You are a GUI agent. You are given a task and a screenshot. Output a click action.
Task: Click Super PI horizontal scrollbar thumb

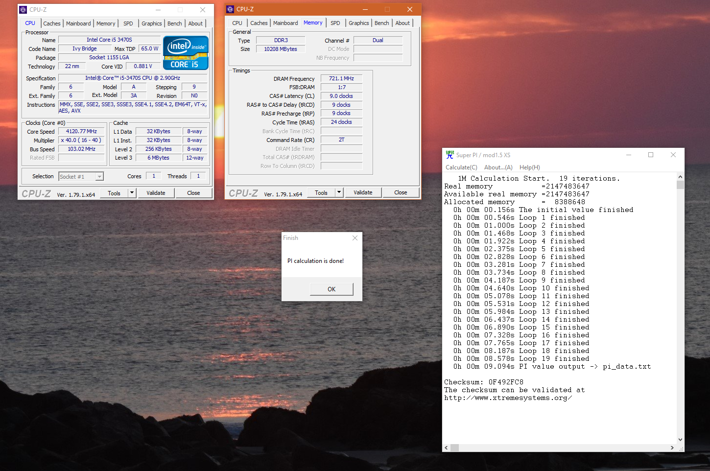(455, 447)
